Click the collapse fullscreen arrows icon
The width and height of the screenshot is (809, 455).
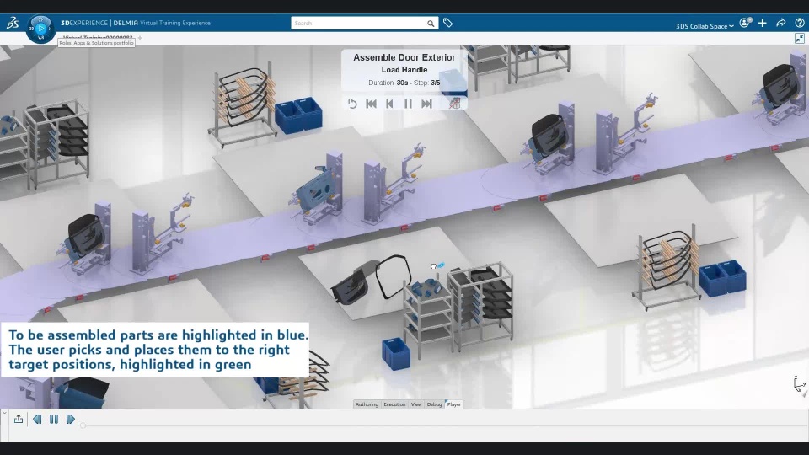(x=800, y=38)
